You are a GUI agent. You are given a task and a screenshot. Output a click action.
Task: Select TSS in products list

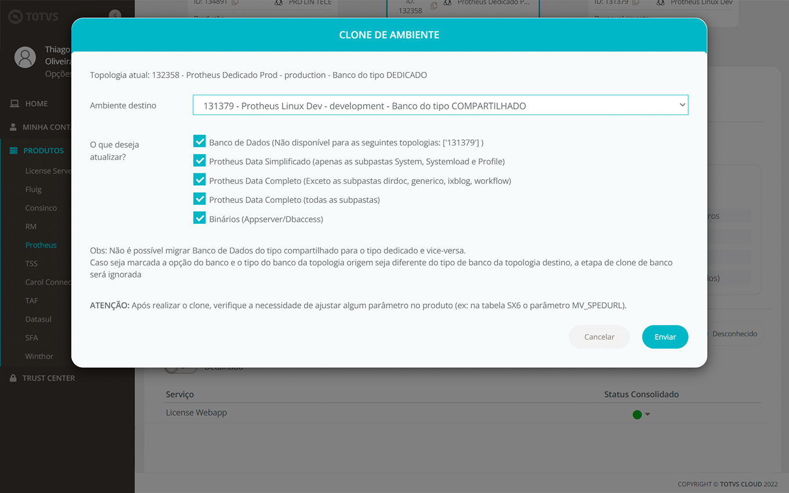(x=31, y=263)
